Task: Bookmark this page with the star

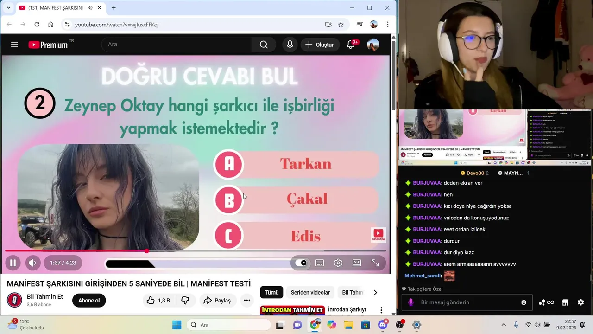Action: (x=341, y=25)
